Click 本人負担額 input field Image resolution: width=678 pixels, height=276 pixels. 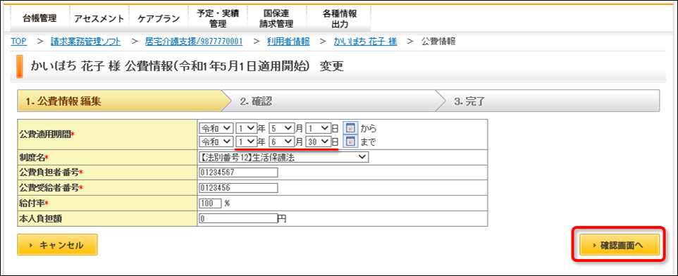point(238,218)
